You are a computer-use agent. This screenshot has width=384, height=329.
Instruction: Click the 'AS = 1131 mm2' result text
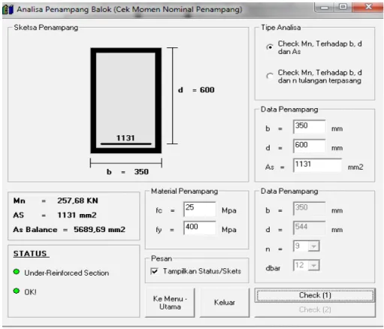[55, 216]
